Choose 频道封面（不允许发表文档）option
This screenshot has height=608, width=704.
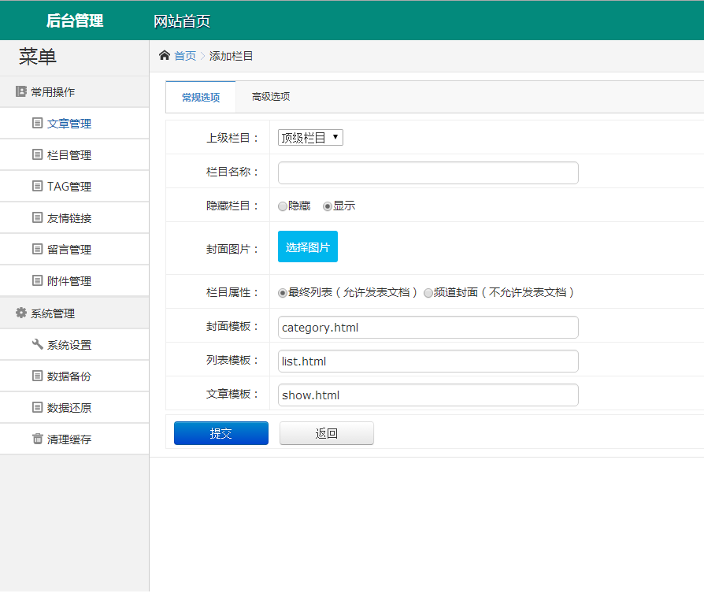(x=428, y=292)
